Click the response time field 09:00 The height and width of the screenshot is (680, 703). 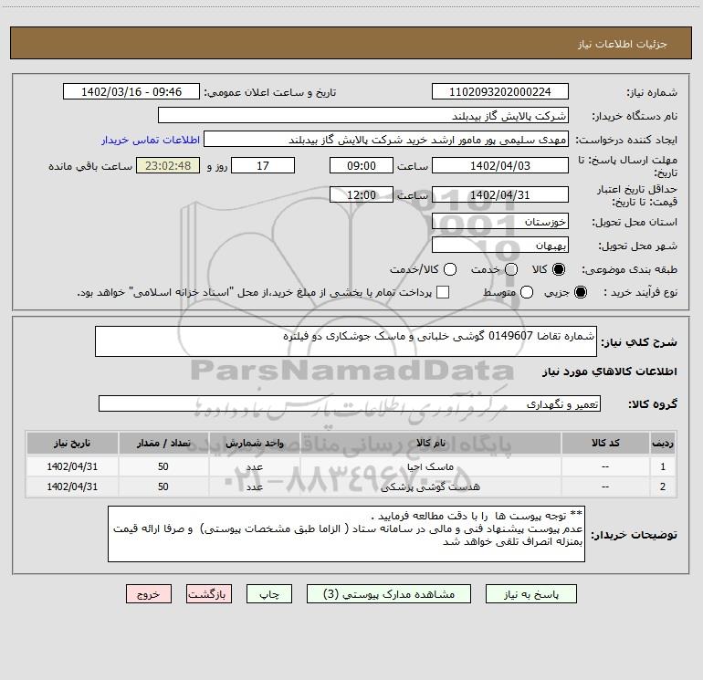(362, 165)
